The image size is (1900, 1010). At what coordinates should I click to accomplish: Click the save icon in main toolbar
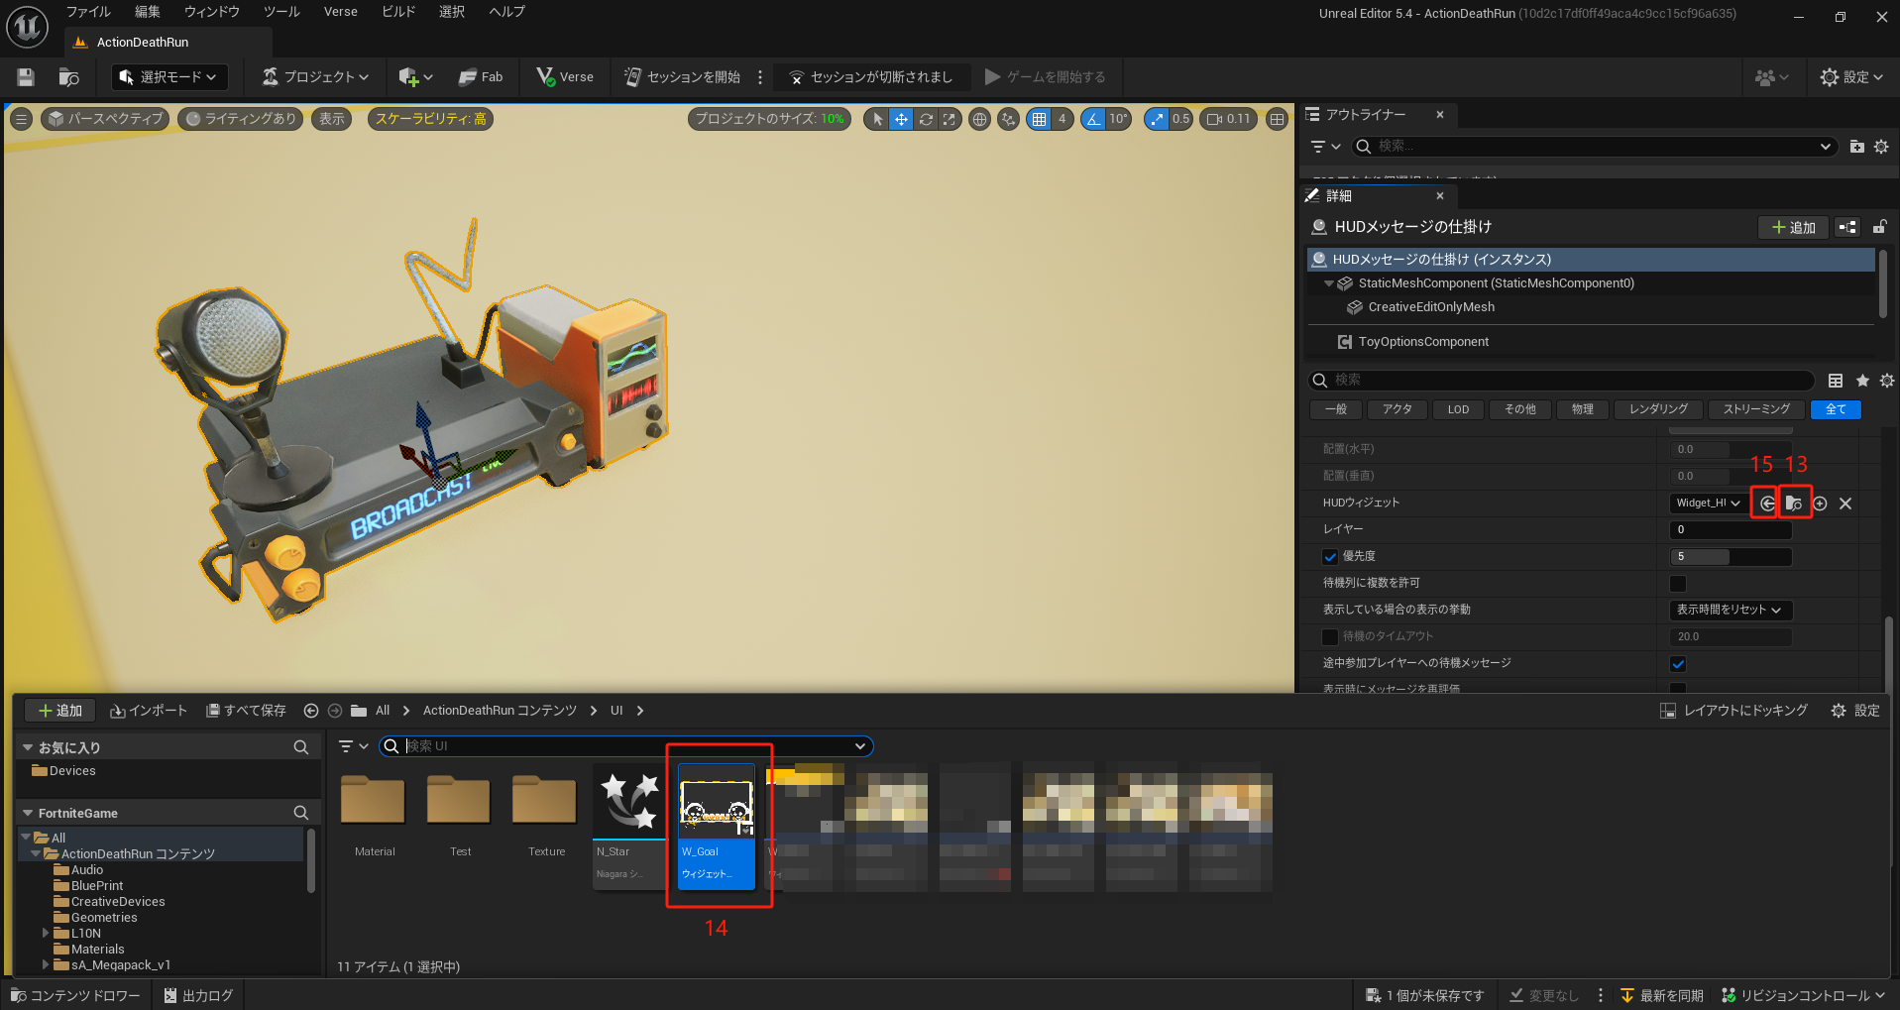tap(26, 77)
